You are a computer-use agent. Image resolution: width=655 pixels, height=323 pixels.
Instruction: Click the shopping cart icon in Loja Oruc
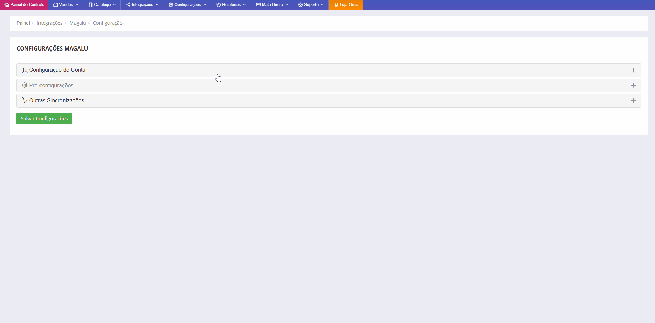(x=336, y=5)
